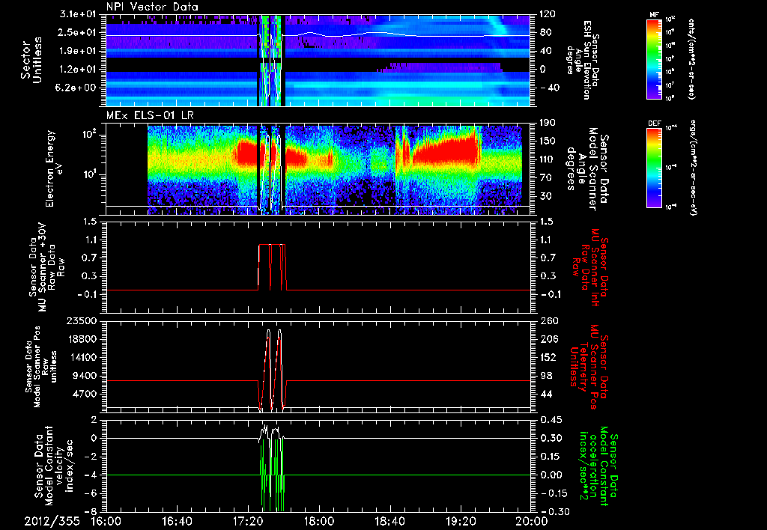Click the 16:40 time tick label
The width and height of the screenshot is (767, 530).
coord(177,521)
